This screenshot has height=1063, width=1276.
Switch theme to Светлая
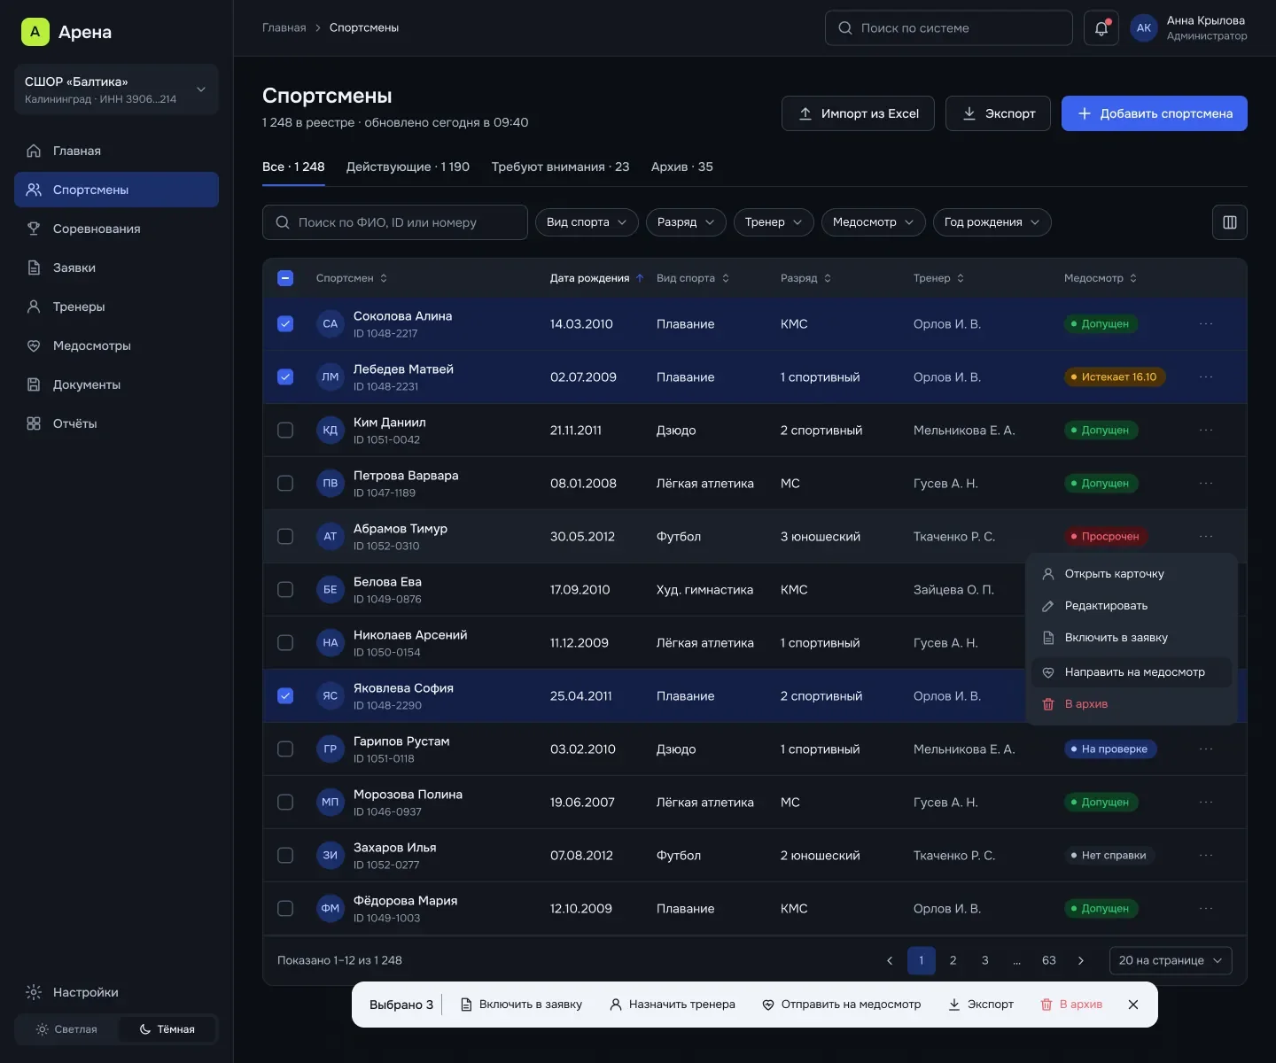[66, 1029]
